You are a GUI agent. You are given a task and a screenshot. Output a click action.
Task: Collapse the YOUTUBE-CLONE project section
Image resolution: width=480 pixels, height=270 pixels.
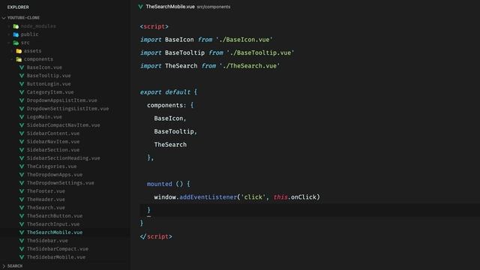4,18
